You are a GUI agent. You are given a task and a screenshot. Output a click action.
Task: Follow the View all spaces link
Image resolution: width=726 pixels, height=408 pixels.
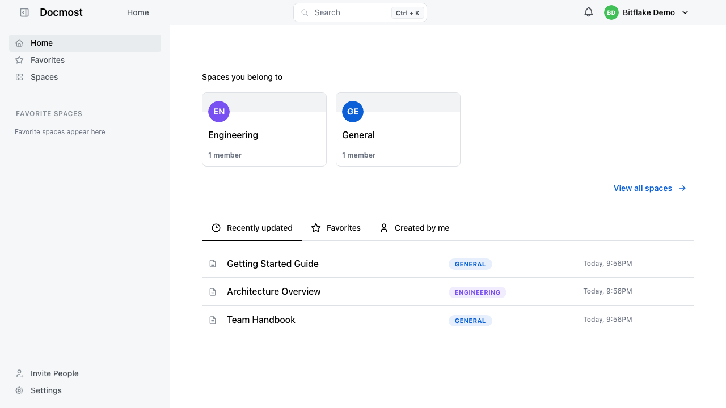650,188
